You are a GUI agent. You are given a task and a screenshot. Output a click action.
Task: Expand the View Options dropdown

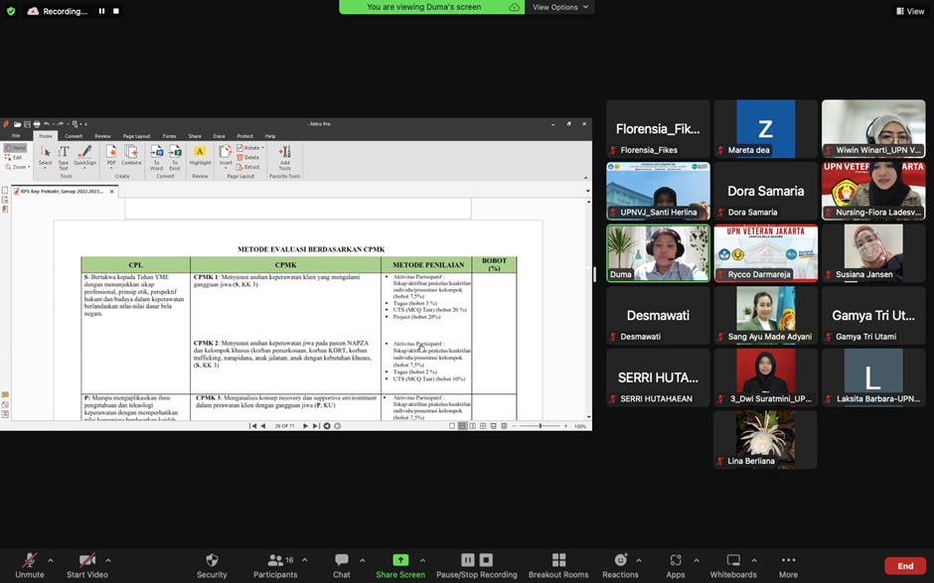pyautogui.click(x=559, y=7)
